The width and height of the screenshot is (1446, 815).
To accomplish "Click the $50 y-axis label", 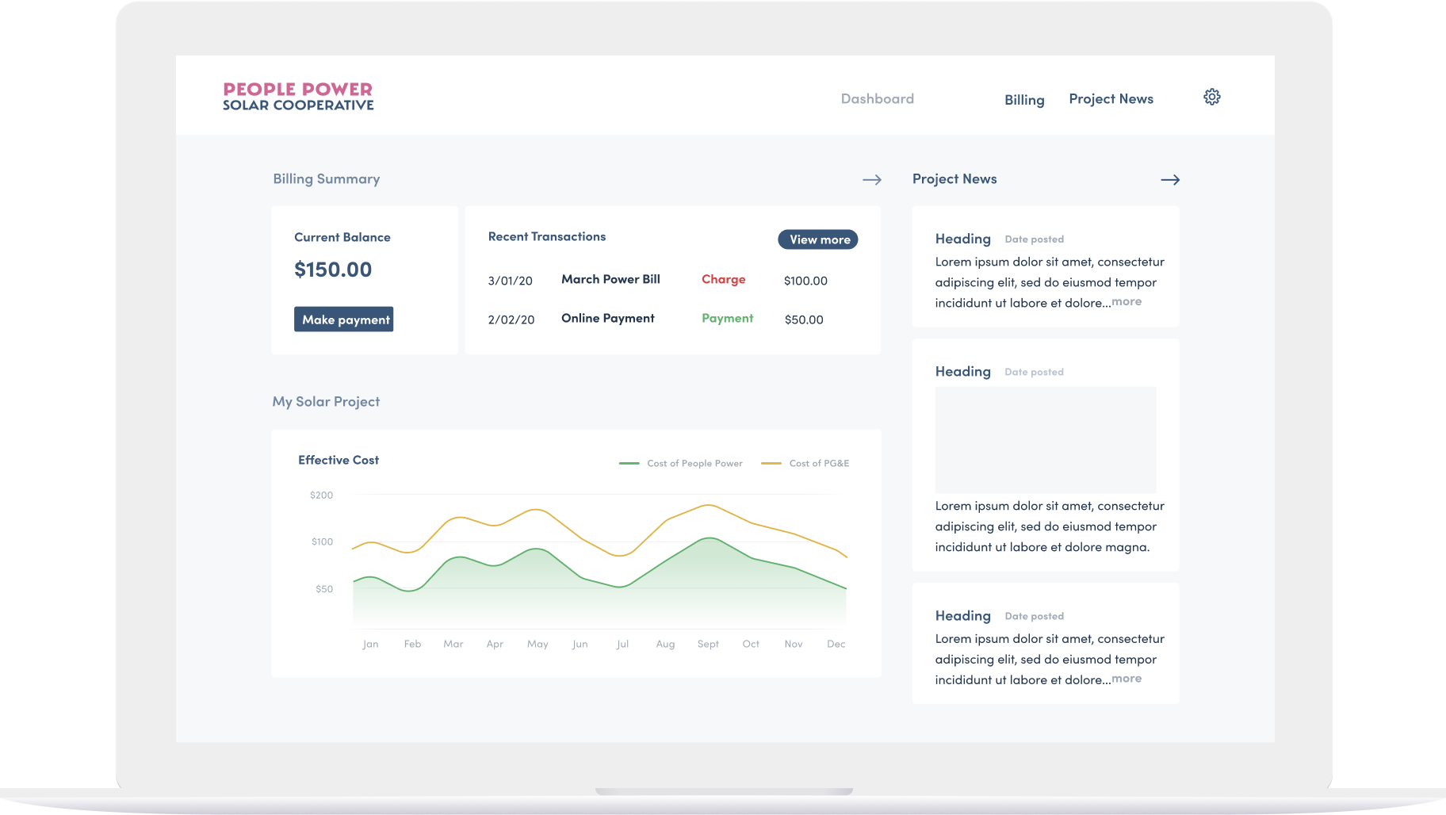I will pos(324,589).
